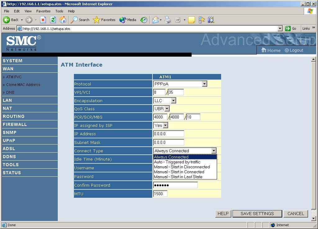The image size is (318, 229).
Task: Expand the Protocol dropdown
Action: pyautogui.click(x=204, y=84)
